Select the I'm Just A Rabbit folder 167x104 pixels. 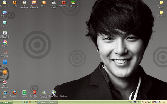161,4
